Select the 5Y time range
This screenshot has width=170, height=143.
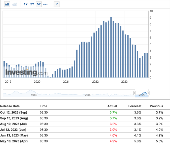coord(39,4)
